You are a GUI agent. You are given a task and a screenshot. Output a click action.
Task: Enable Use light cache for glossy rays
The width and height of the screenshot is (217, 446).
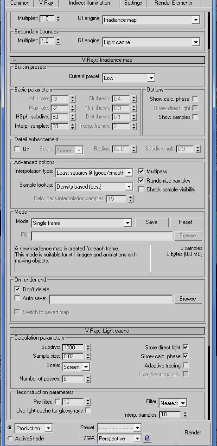coord(88,410)
